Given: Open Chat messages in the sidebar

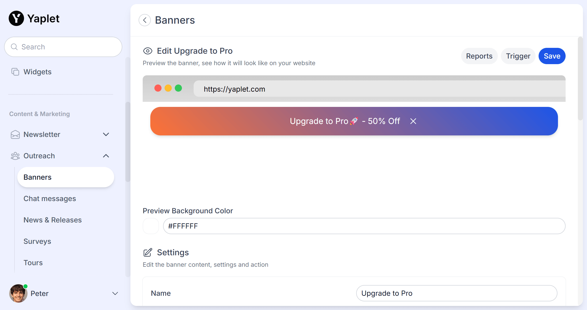Looking at the screenshot, I should click(50, 199).
